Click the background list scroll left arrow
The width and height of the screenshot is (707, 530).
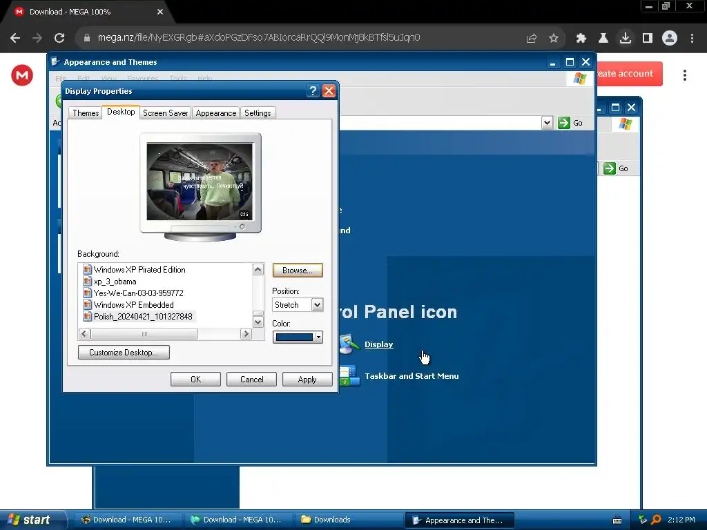[84, 334]
